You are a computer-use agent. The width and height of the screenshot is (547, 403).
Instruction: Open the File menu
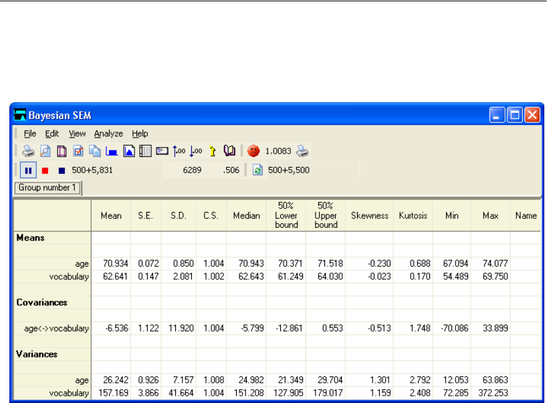pyautogui.click(x=30, y=134)
